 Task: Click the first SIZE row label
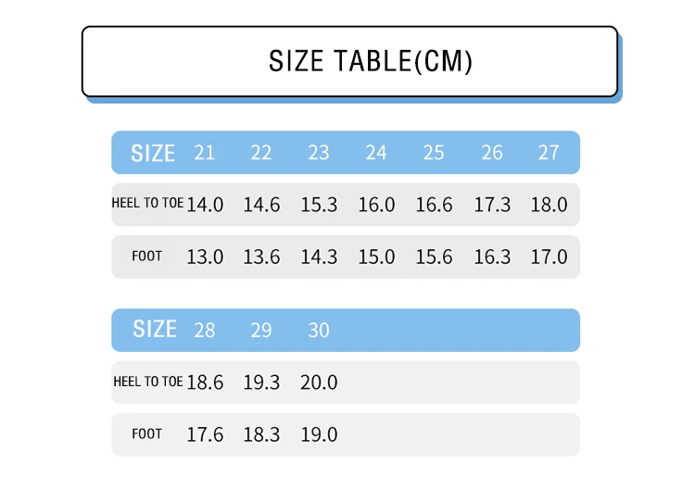point(153,153)
